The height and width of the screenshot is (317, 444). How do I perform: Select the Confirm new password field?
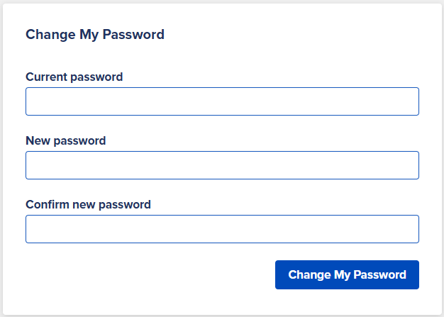[222, 229]
